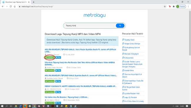Screen dimensions: 191x108
Task: Click the blue magnifier search button
Action: click(x=120, y=26)
